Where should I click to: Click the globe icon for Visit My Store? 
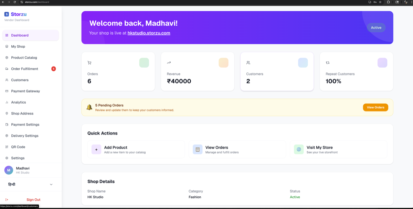pyautogui.click(x=299, y=150)
